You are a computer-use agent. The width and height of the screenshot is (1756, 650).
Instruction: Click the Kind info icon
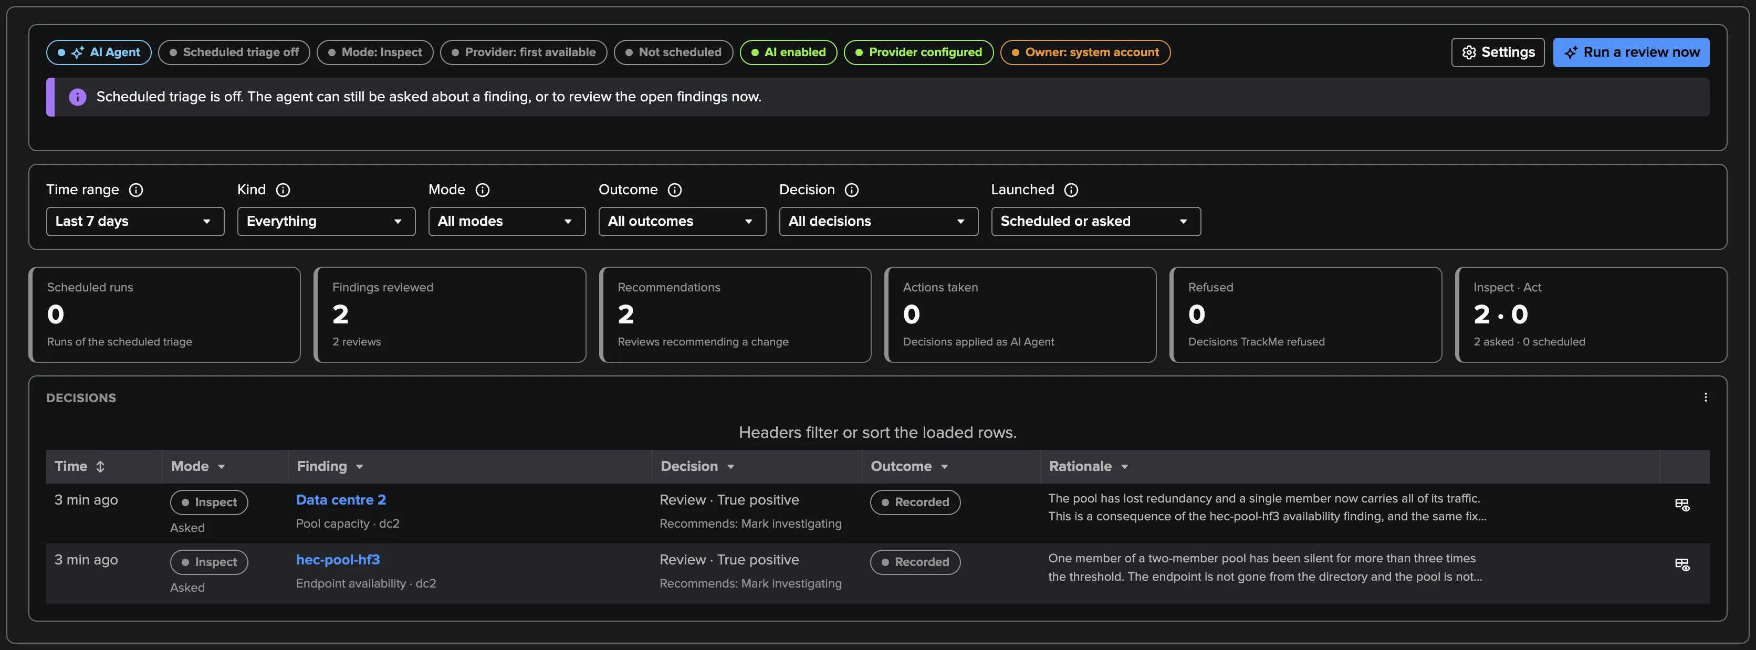[283, 190]
